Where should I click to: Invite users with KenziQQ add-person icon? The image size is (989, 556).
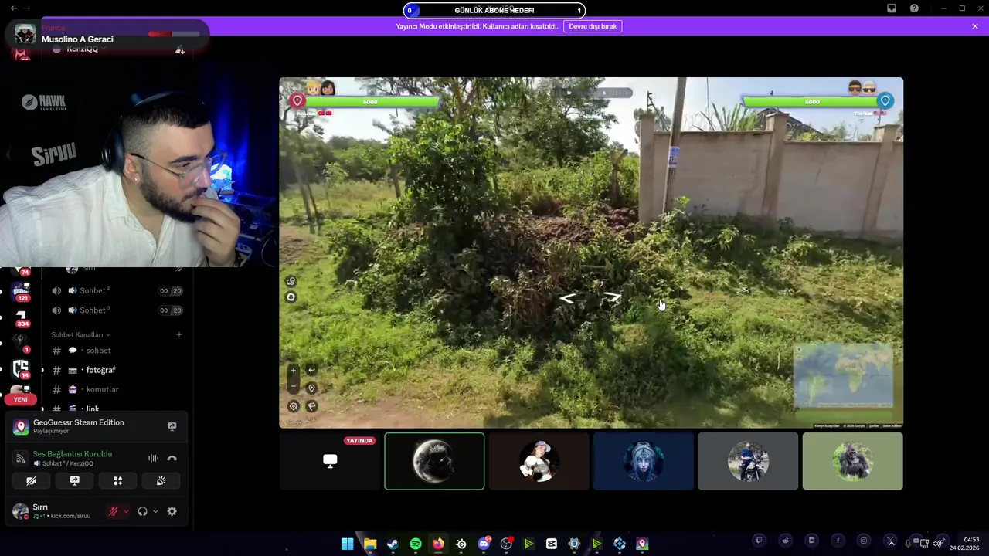179,49
